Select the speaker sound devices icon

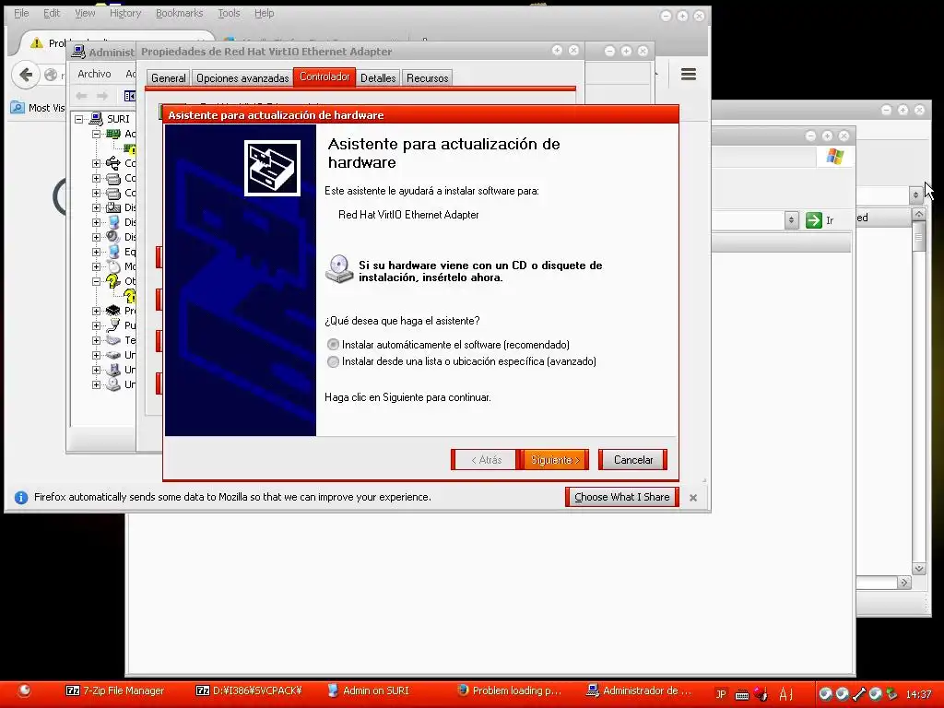click(113, 237)
